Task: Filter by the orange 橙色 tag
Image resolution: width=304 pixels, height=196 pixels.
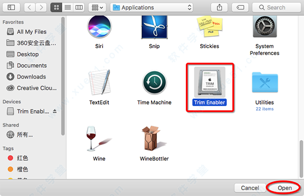Action: tap(18, 169)
